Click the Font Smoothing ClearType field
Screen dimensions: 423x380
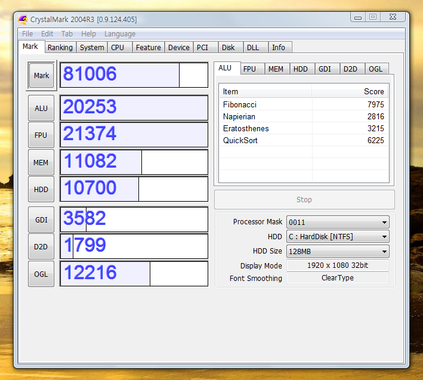338,278
